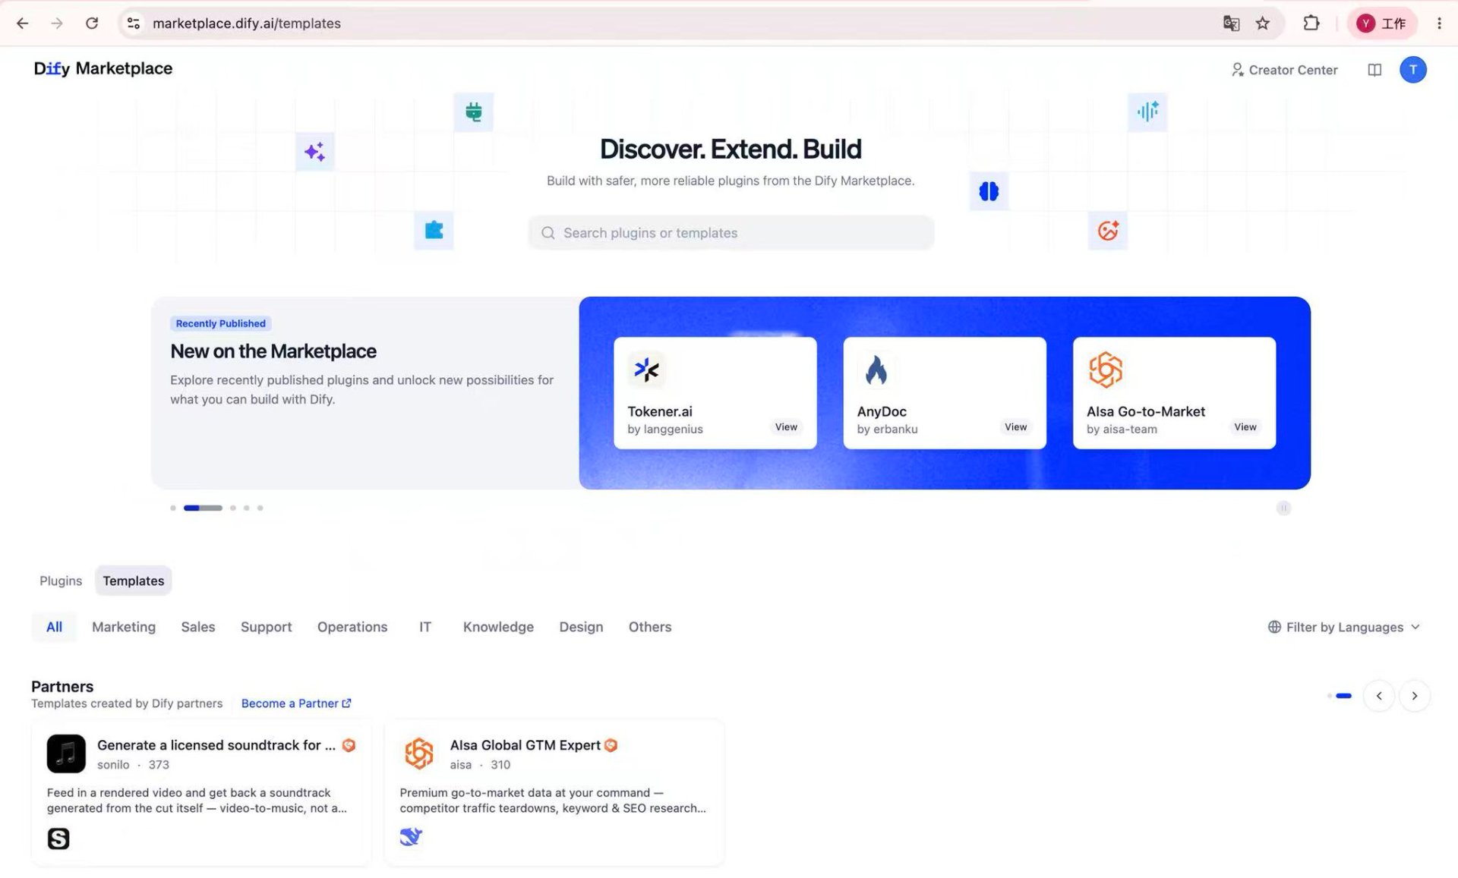View the Tokener.ai plugin
1458x878 pixels.
[x=786, y=427]
